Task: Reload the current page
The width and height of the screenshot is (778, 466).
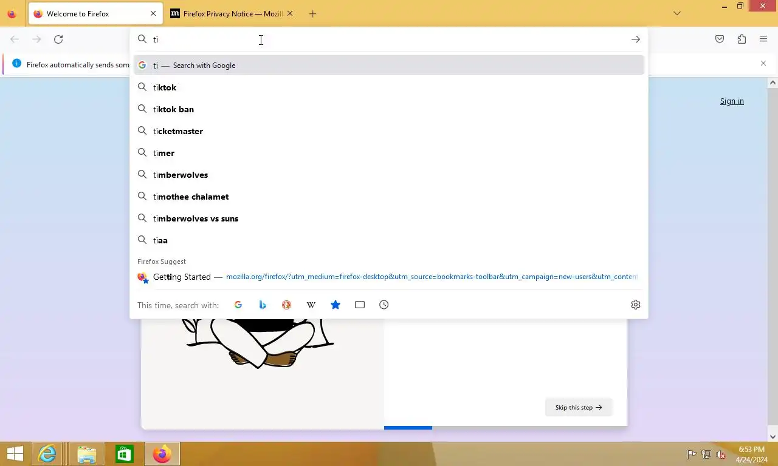Action: click(x=58, y=39)
